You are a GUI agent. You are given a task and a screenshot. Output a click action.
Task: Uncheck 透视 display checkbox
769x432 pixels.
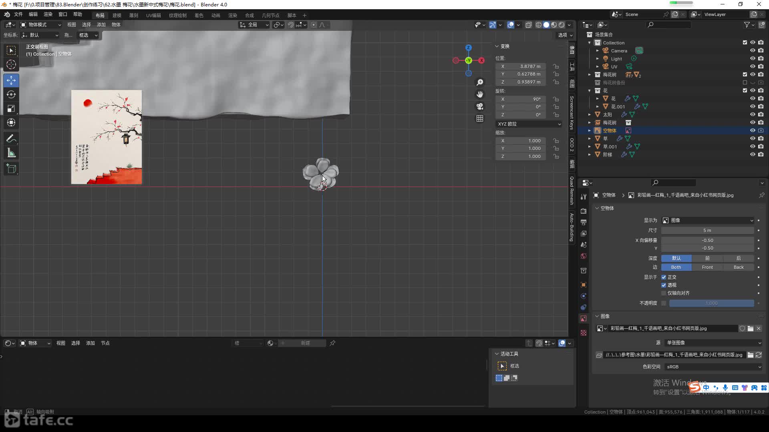pos(664,285)
